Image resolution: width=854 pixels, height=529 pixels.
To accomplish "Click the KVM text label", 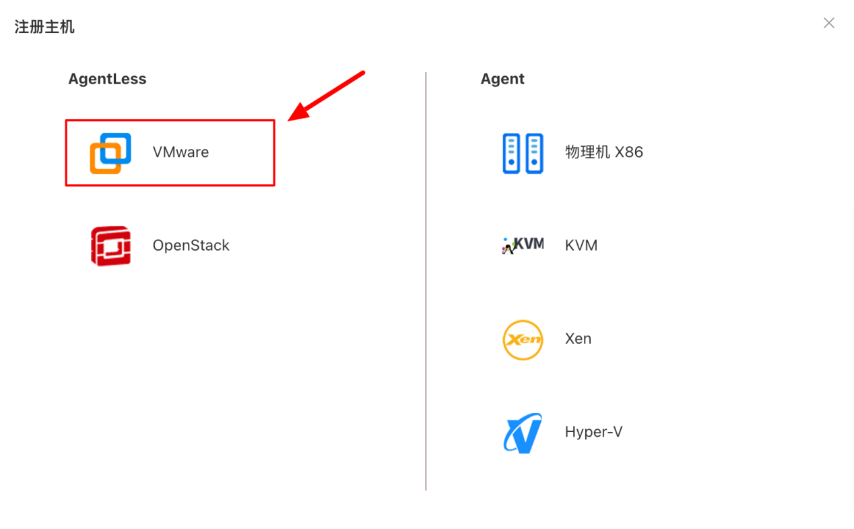I will pyautogui.click(x=581, y=245).
